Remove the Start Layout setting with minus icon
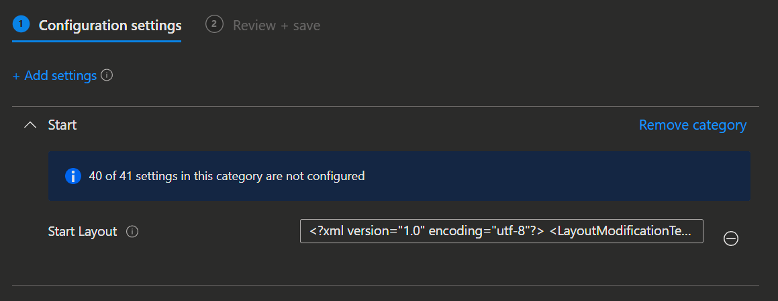The image size is (778, 301). (731, 239)
